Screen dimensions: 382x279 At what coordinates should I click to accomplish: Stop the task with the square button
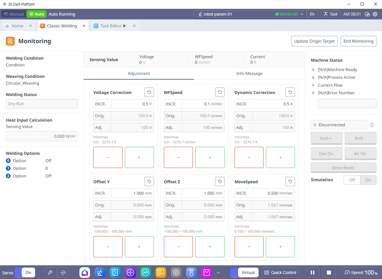[329, 273]
